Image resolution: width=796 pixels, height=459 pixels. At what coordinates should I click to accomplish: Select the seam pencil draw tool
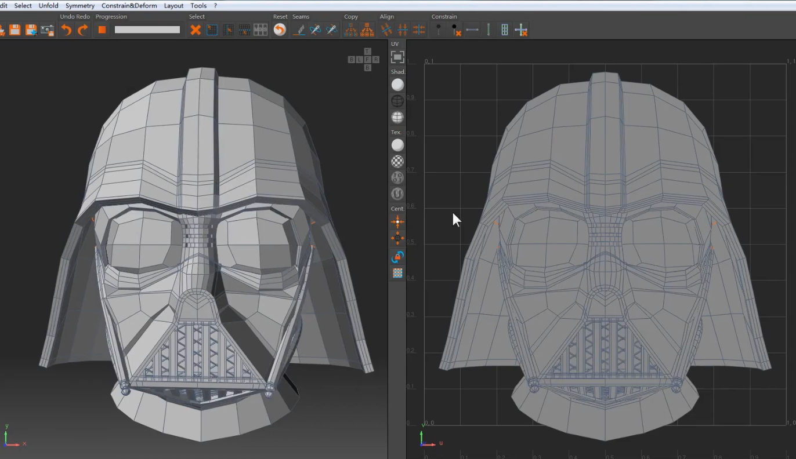[x=299, y=30]
